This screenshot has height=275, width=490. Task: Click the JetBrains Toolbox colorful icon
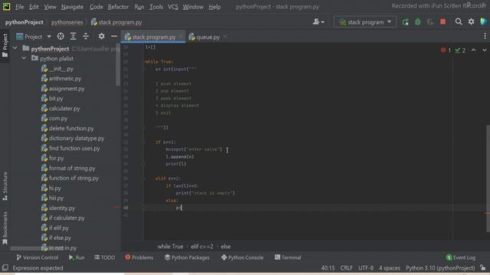pyautogui.click(x=483, y=21)
